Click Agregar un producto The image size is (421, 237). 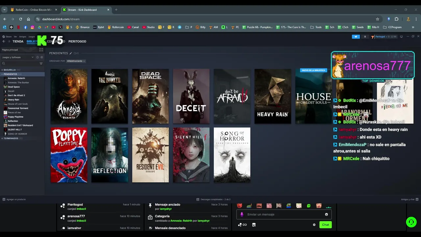tap(14, 199)
